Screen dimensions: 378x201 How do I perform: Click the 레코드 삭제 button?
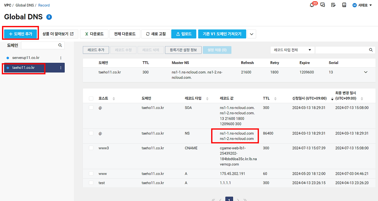tap(151, 50)
